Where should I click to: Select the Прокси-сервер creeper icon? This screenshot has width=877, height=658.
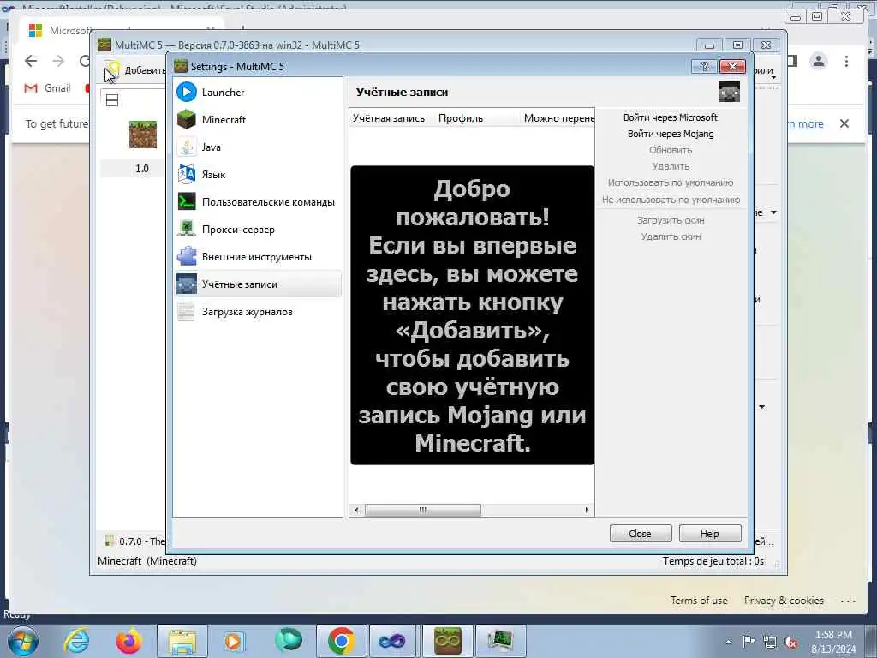click(x=186, y=229)
